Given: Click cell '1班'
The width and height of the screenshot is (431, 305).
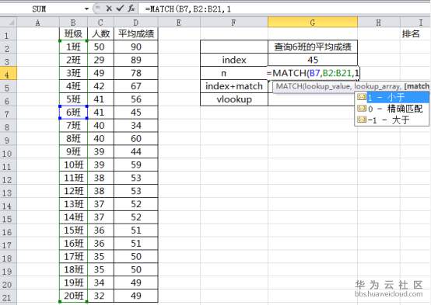Looking at the screenshot, I should click(73, 47).
